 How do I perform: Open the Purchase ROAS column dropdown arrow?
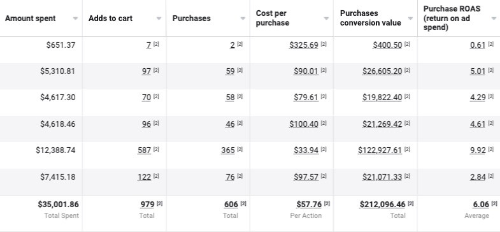tap(494, 18)
